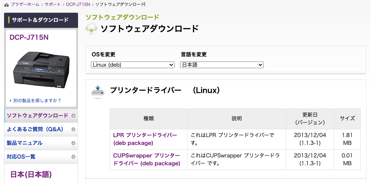
Task: Click arrow icon next to ソフトウェアダウンロード menu
Action: (73, 116)
